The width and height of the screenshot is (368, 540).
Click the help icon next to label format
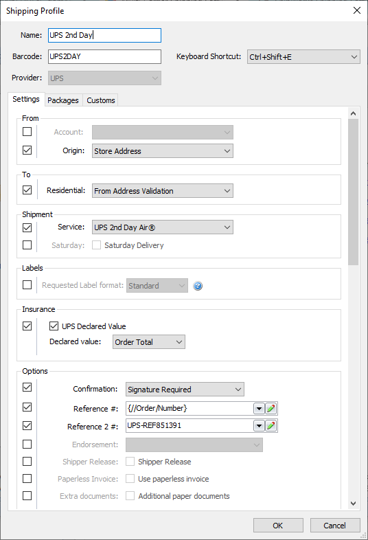point(198,286)
